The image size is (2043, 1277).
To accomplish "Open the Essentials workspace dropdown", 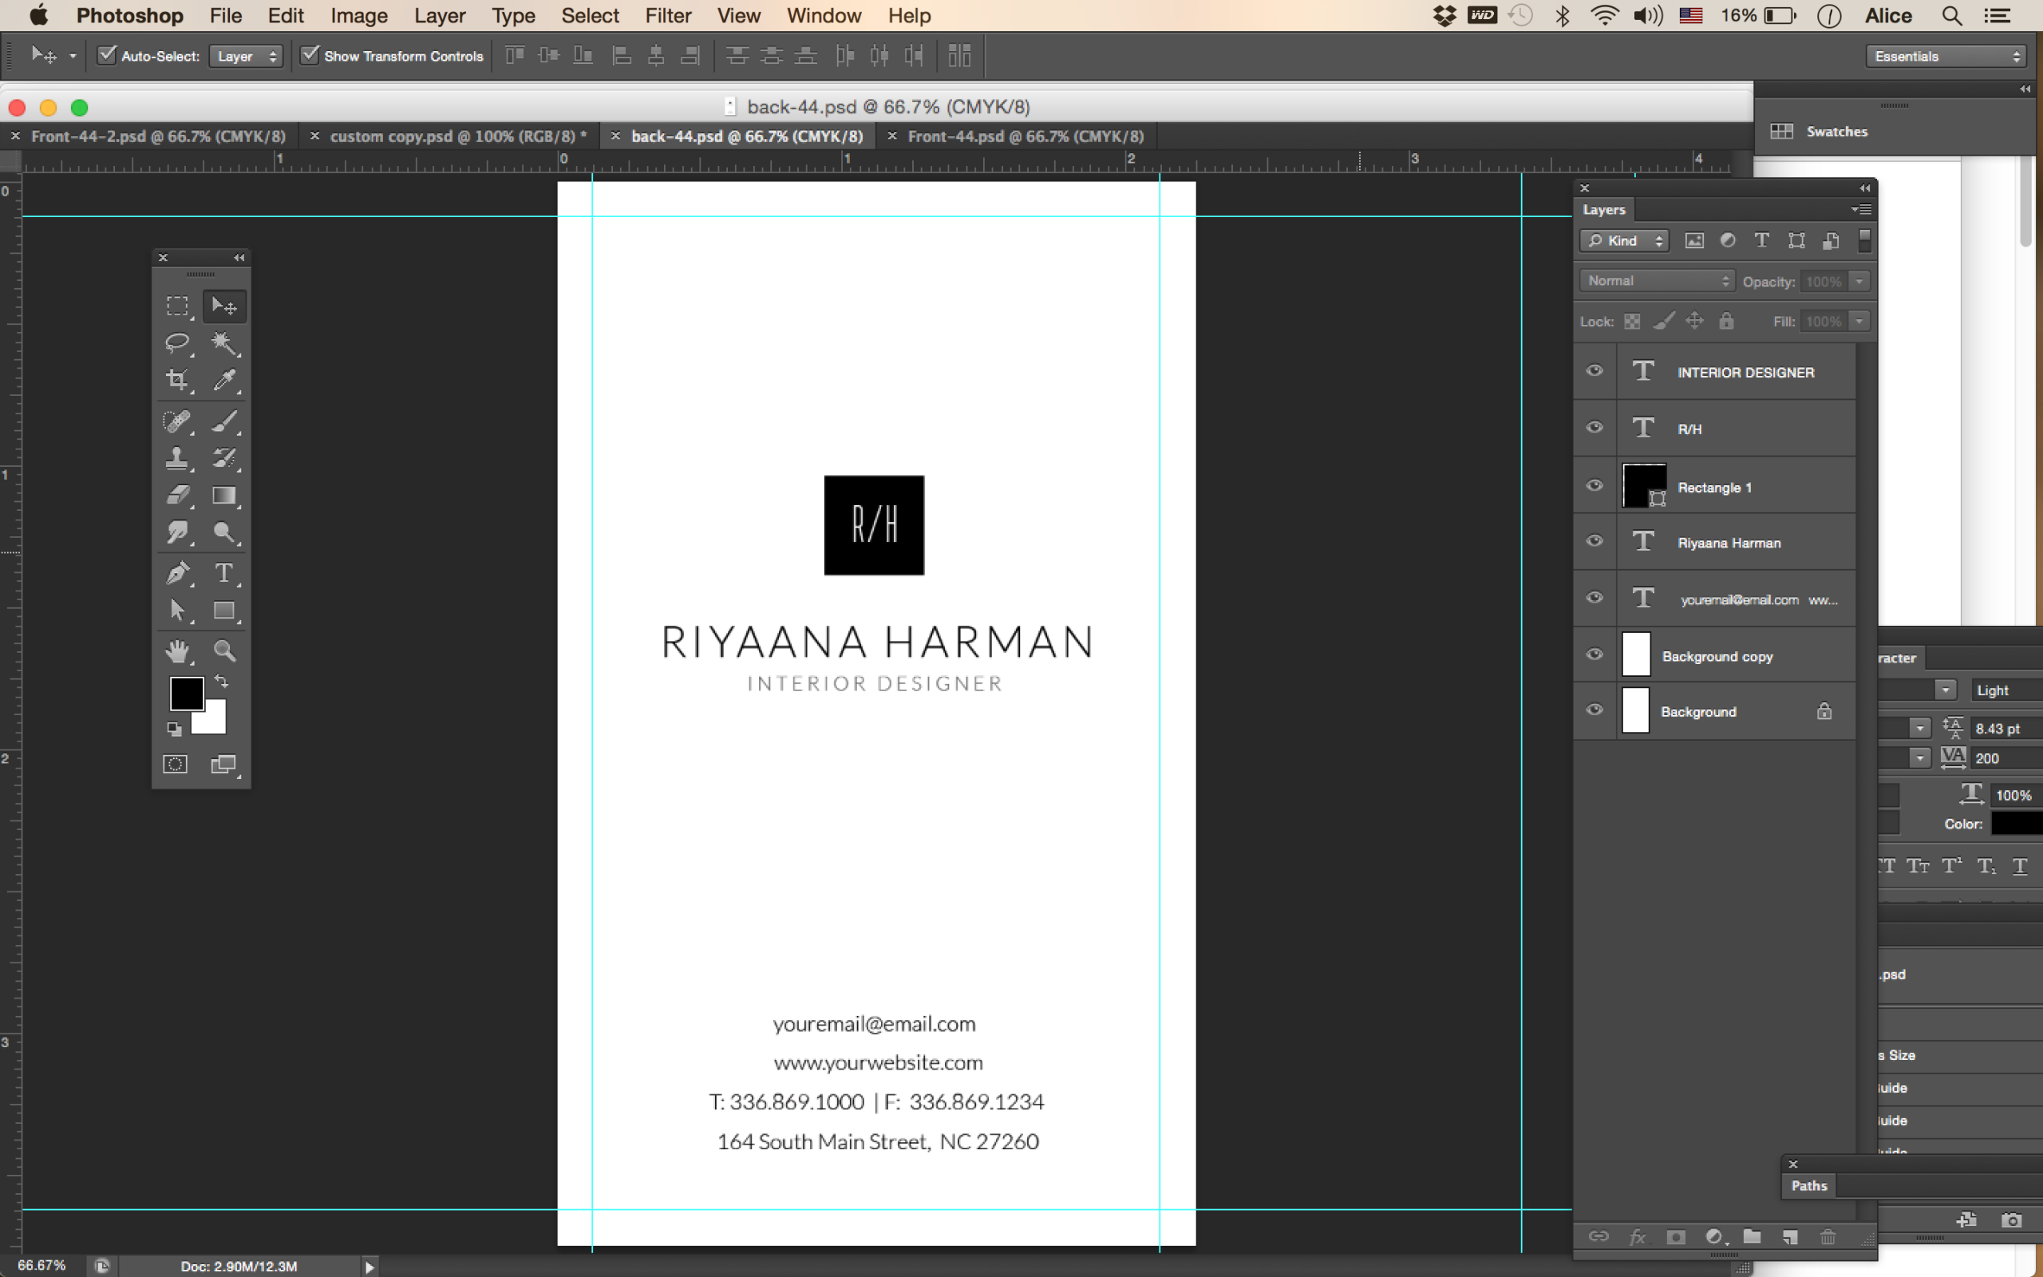I will coord(1946,57).
